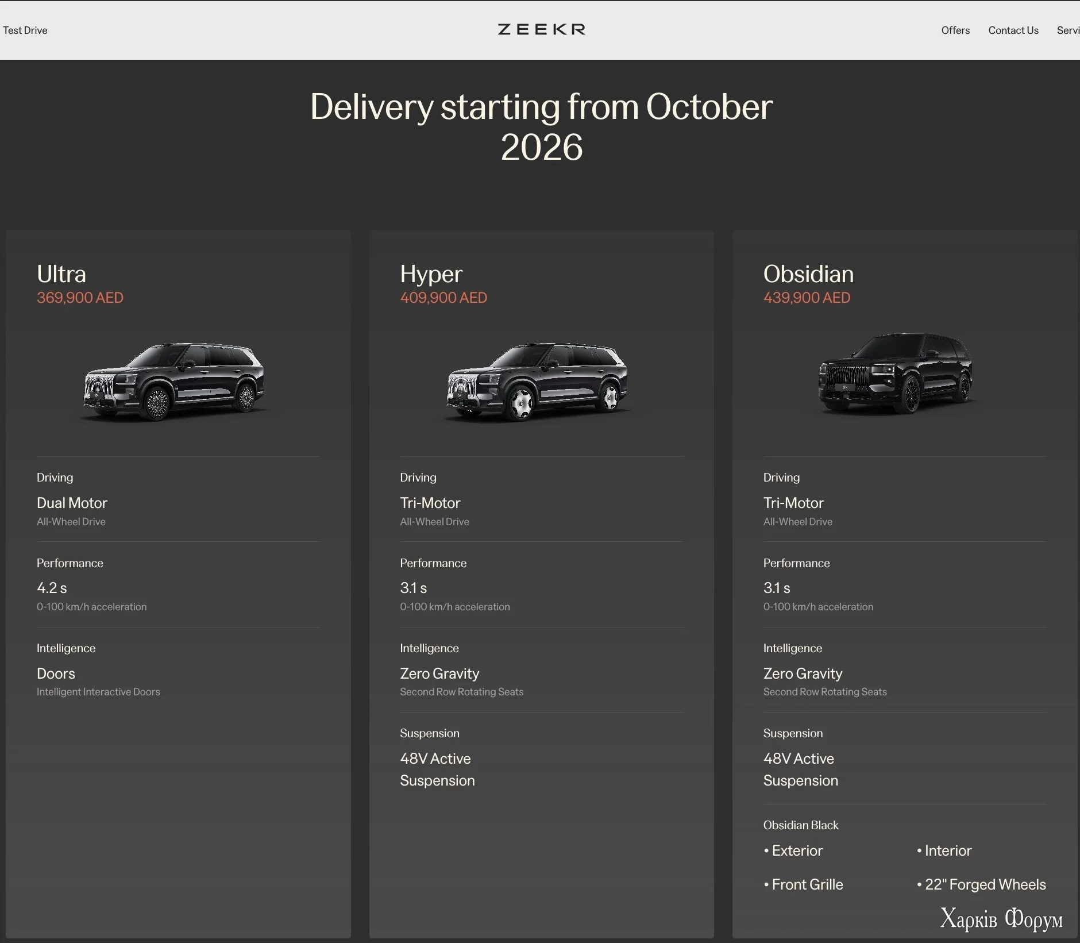Click the Exterior bullet item

[x=793, y=850]
